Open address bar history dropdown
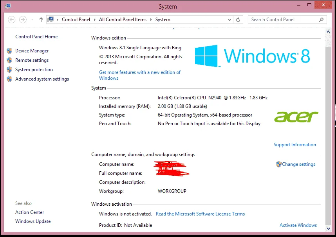The height and width of the screenshot is (237, 336). (229, 20)
